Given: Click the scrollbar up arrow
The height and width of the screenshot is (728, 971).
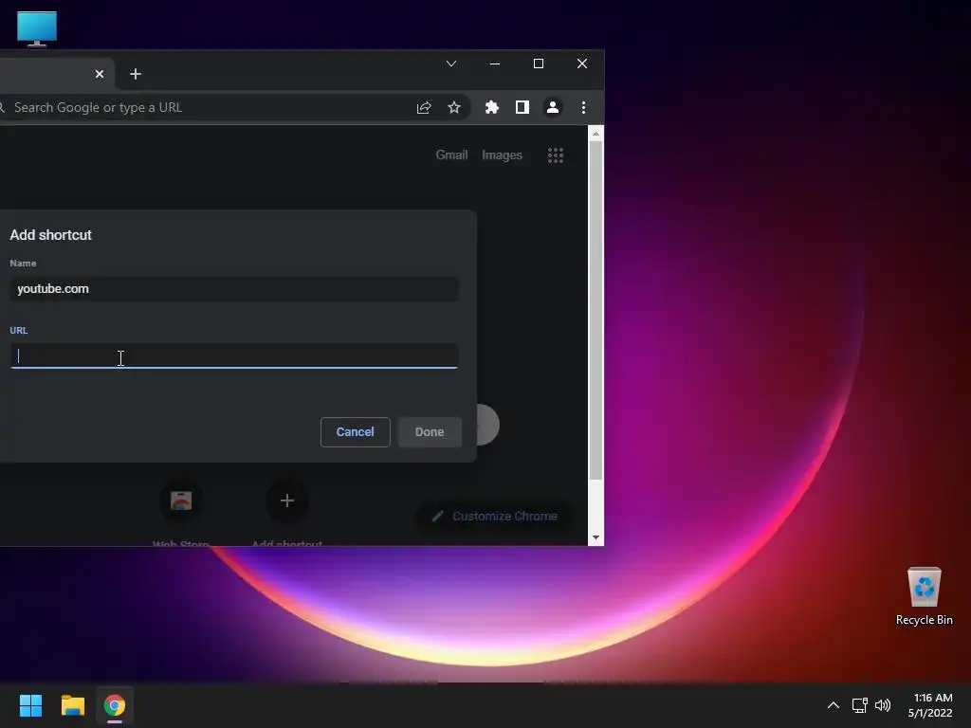Looking at the screenshot, I should pyautogui.click(x=595, y=134).
